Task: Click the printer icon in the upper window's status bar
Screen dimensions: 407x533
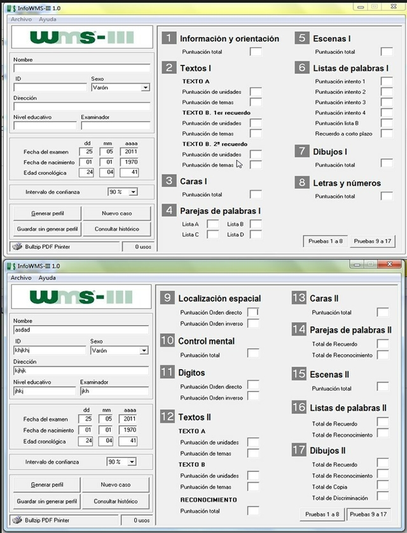Action: coord(17,246)
